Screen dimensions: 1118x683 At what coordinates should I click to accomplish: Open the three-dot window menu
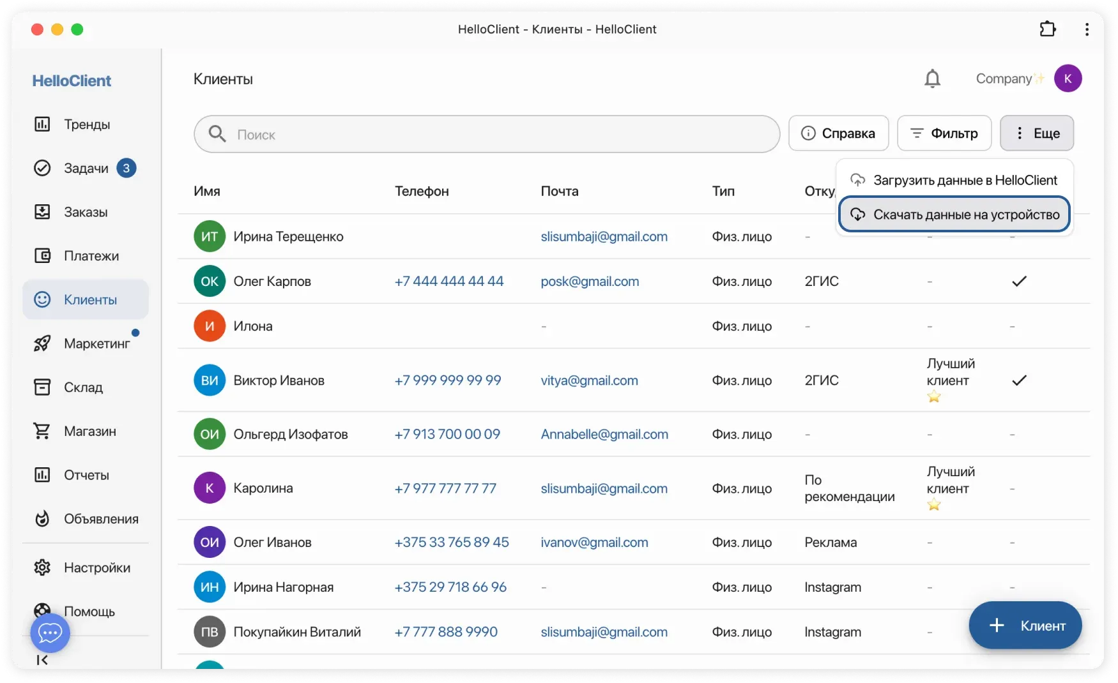click(1086, 29)
